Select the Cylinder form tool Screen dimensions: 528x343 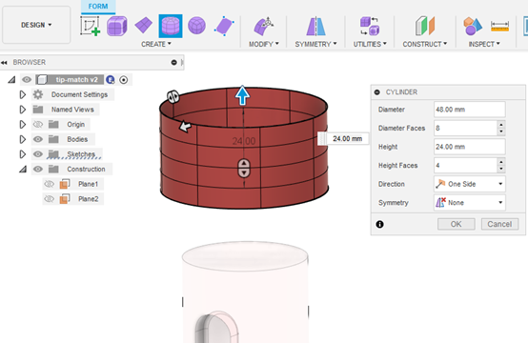(x=171, y=26)
